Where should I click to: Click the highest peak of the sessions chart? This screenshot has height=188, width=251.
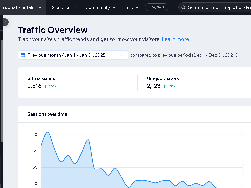click(48, 132)
